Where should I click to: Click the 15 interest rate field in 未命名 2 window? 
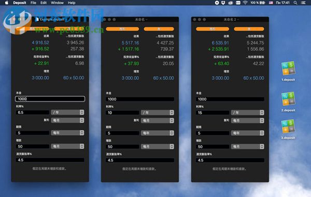click(213, 112)
